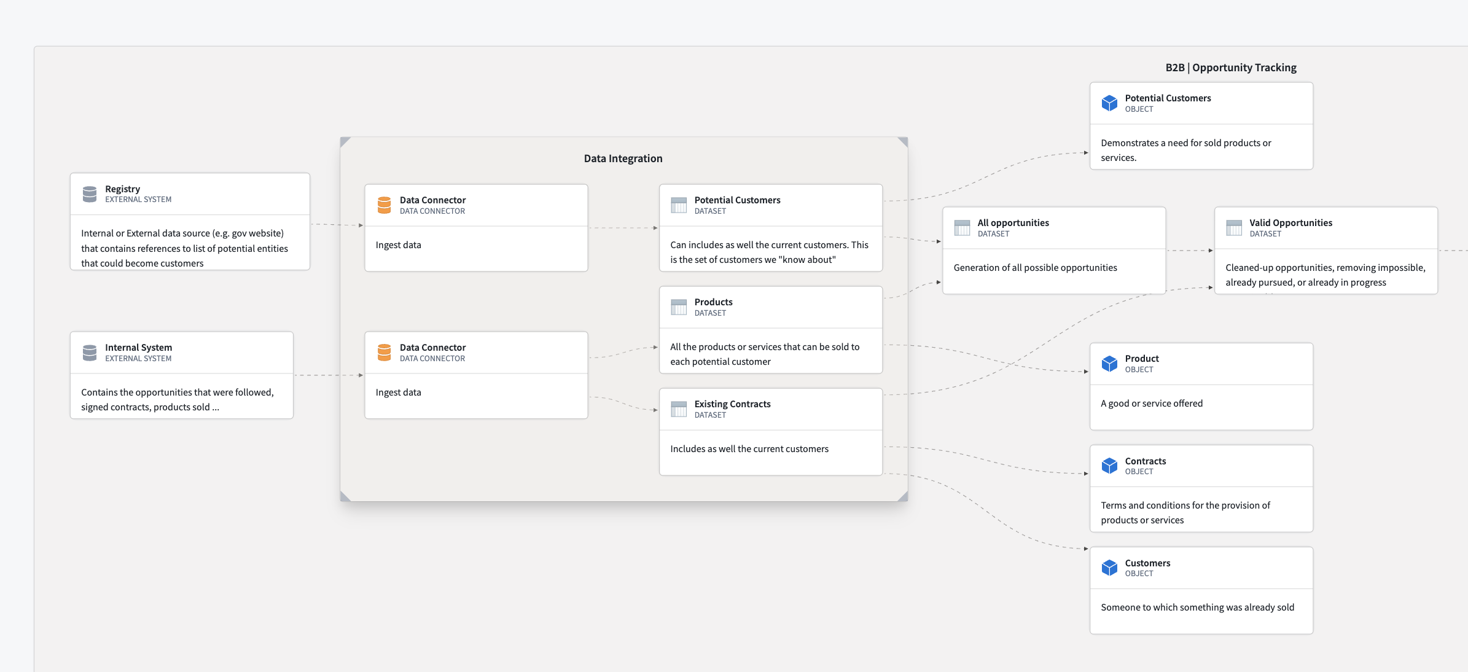Select the Potential Customers object cube icon
The image size is (1468, 672).
[x=1109, y=103]
